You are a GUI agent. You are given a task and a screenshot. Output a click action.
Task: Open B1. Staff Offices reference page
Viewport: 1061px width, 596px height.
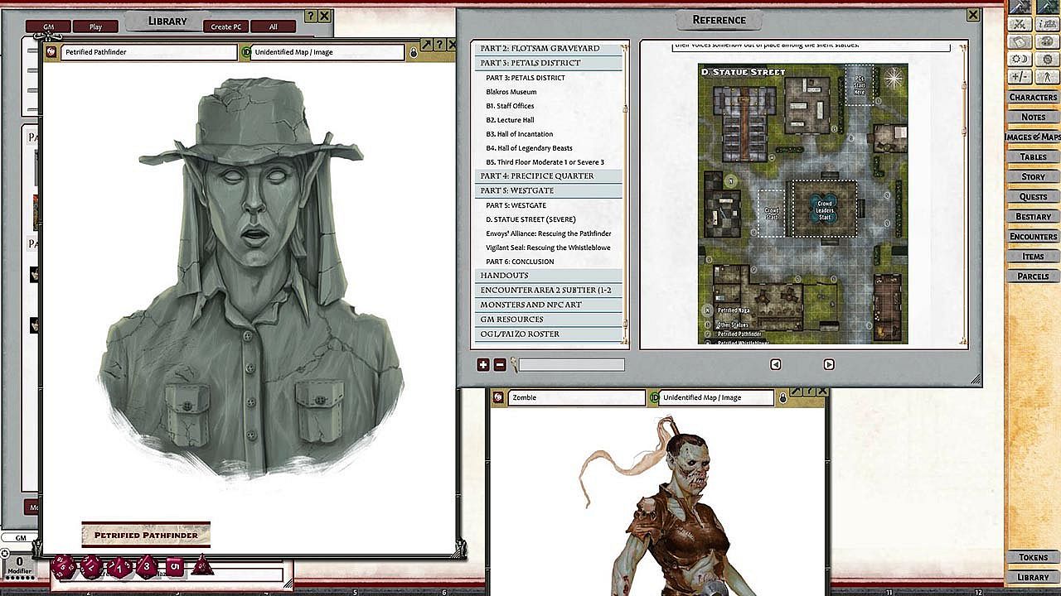pos(510,106)
